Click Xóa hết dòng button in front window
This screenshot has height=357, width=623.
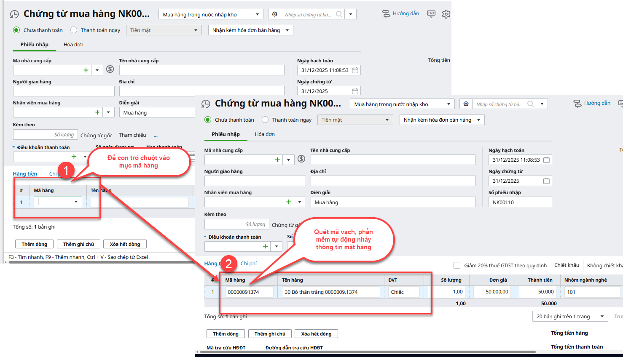316,334
